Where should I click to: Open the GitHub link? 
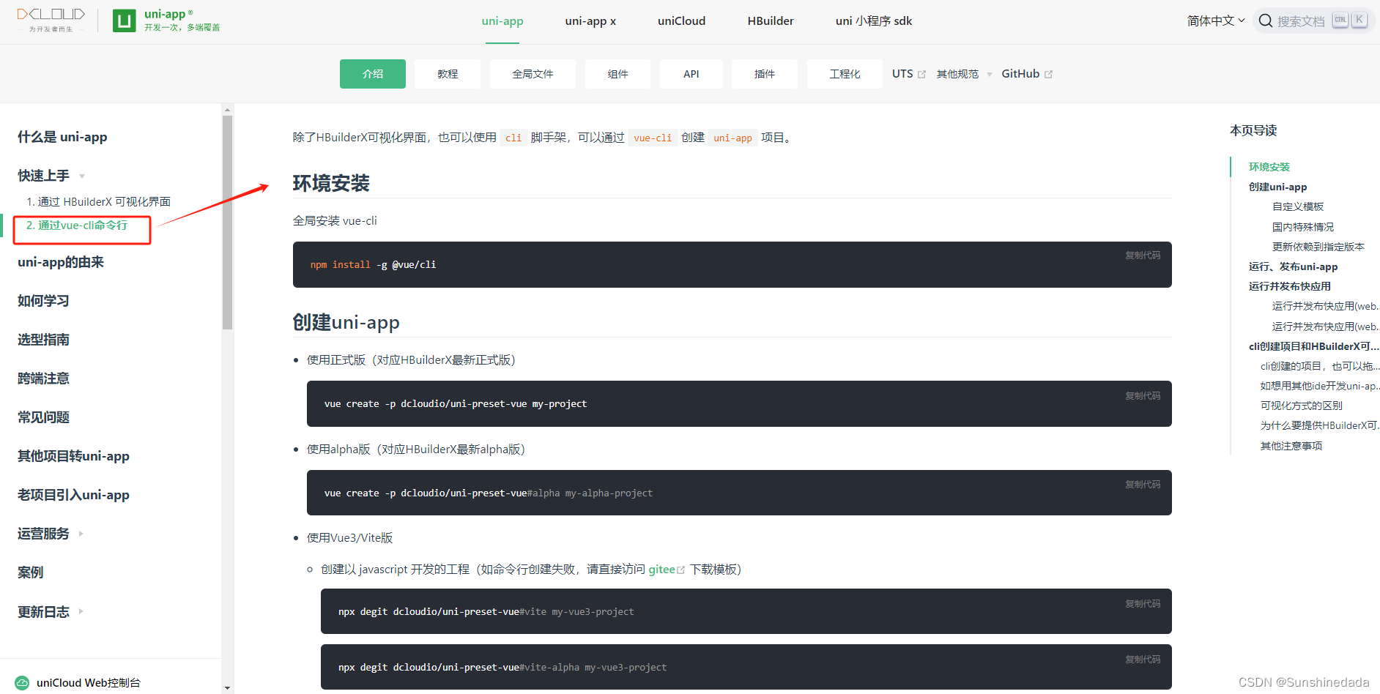[1027, 74]
